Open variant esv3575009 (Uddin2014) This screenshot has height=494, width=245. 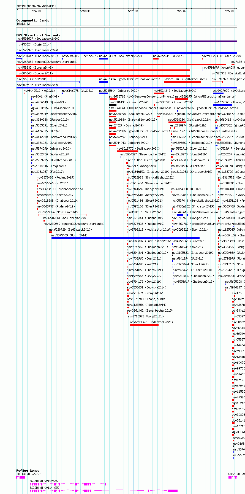(69, 235)
